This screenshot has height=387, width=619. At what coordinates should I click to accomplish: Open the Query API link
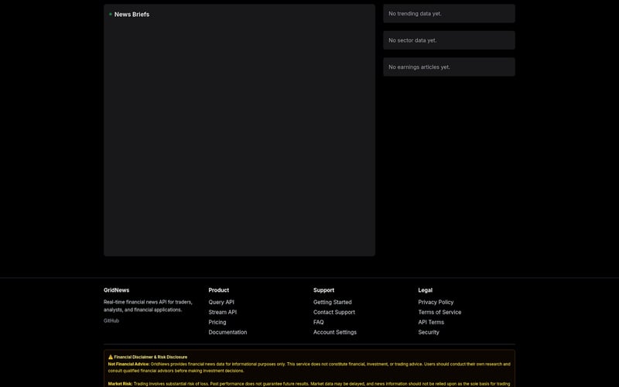(221, 302)
